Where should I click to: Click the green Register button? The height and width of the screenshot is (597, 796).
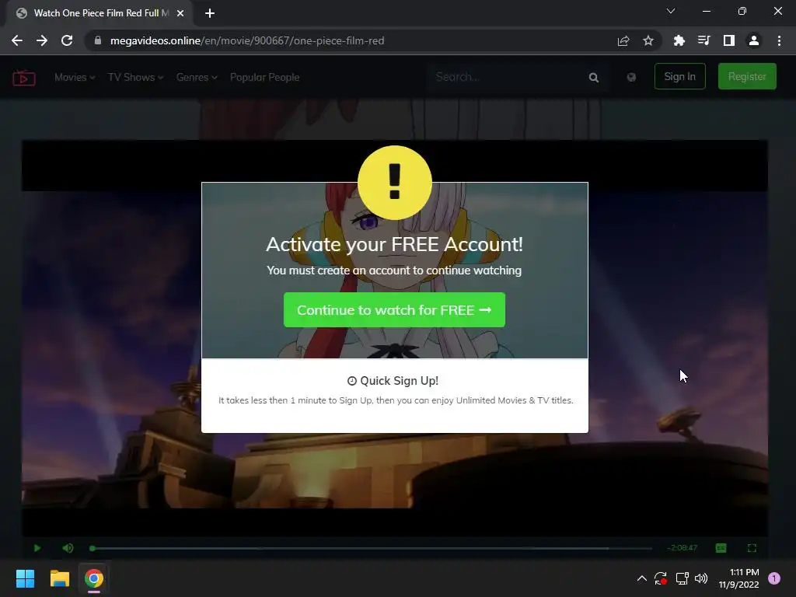click(x=747, y=76)
